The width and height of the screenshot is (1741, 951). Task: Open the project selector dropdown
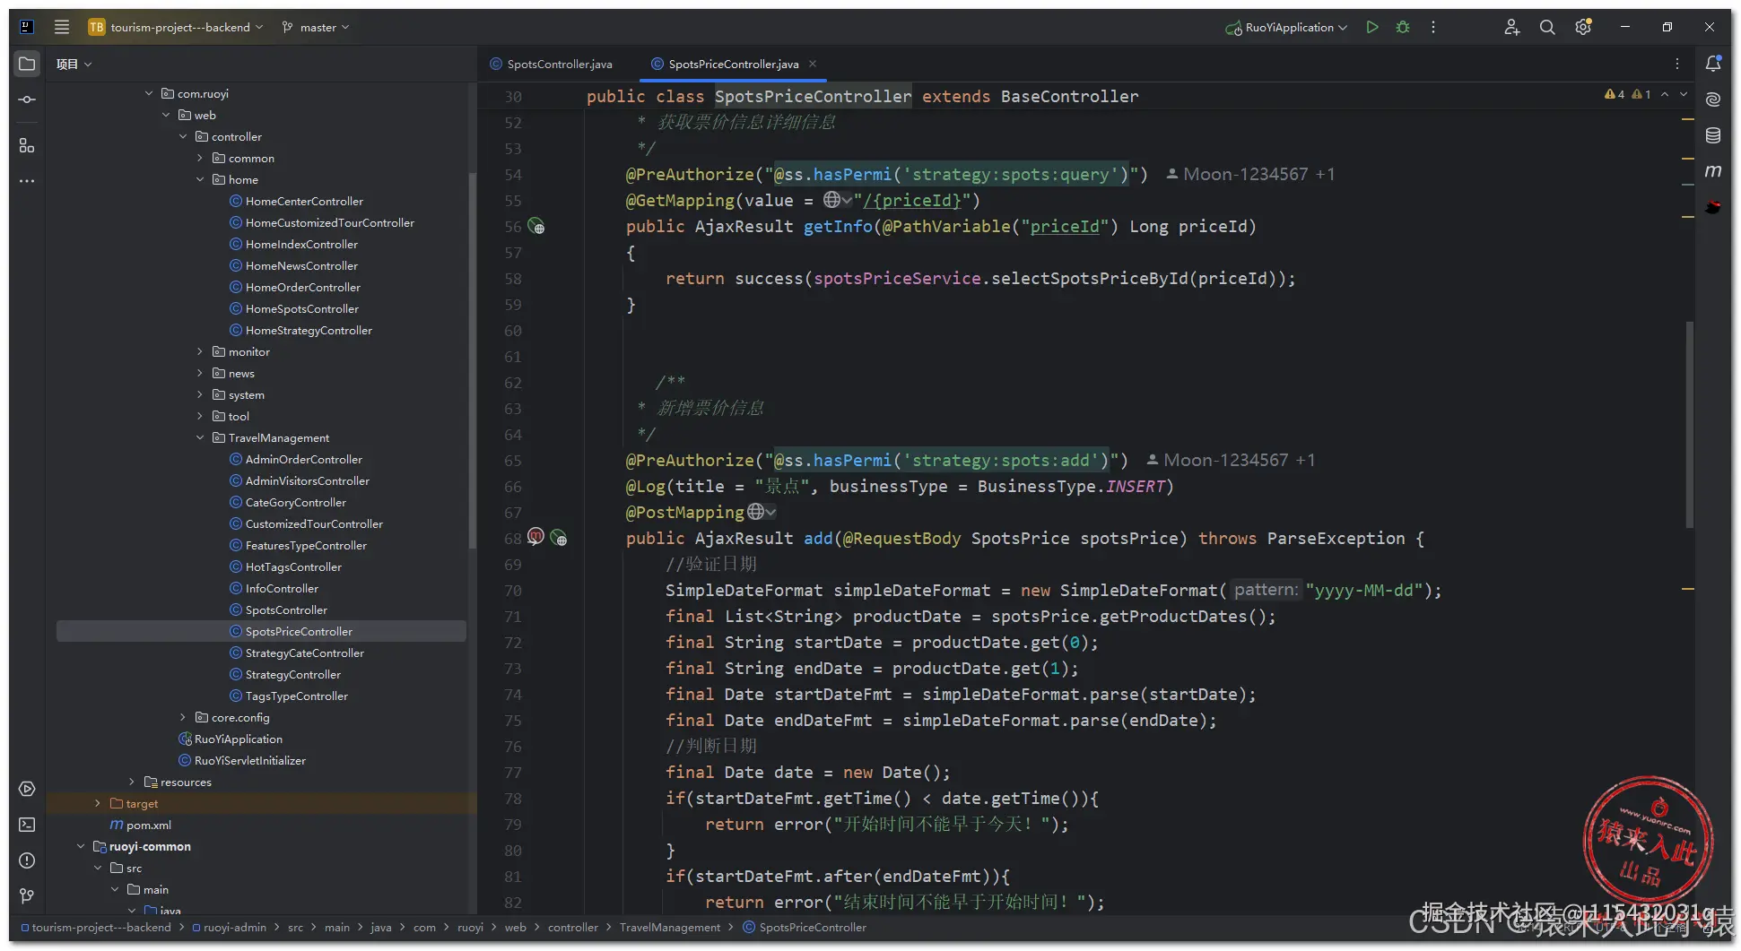(x=176, y=27)
